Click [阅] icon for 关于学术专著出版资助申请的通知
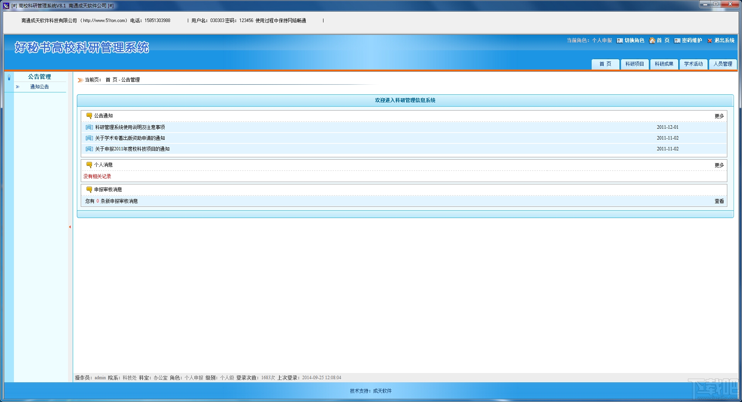The height and width of the screenshot is (402, 742). tap(89, 138)
